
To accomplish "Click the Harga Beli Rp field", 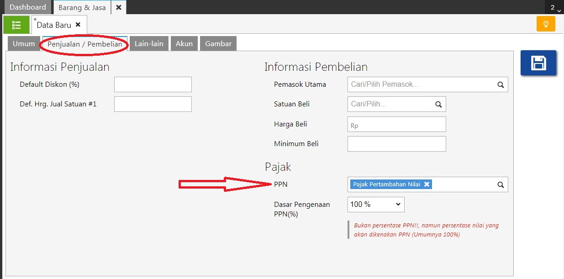I will 397,124.
